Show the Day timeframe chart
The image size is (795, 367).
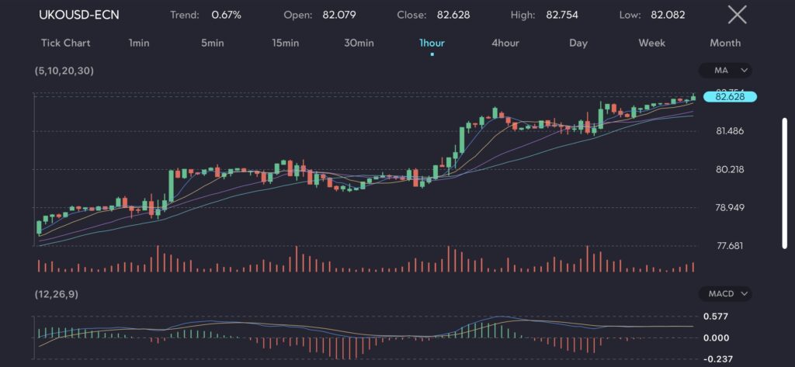click(578, 43)
